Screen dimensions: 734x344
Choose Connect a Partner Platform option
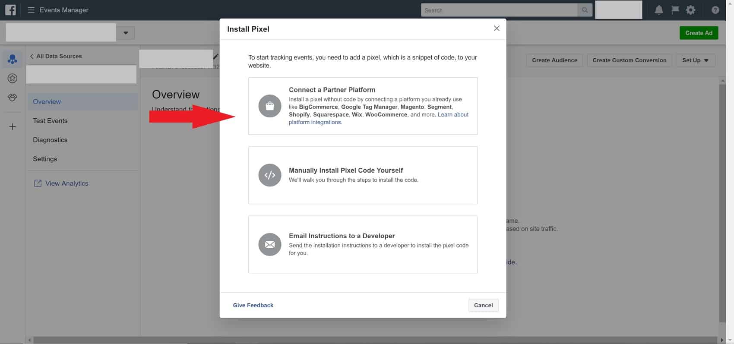coord(363,106)
